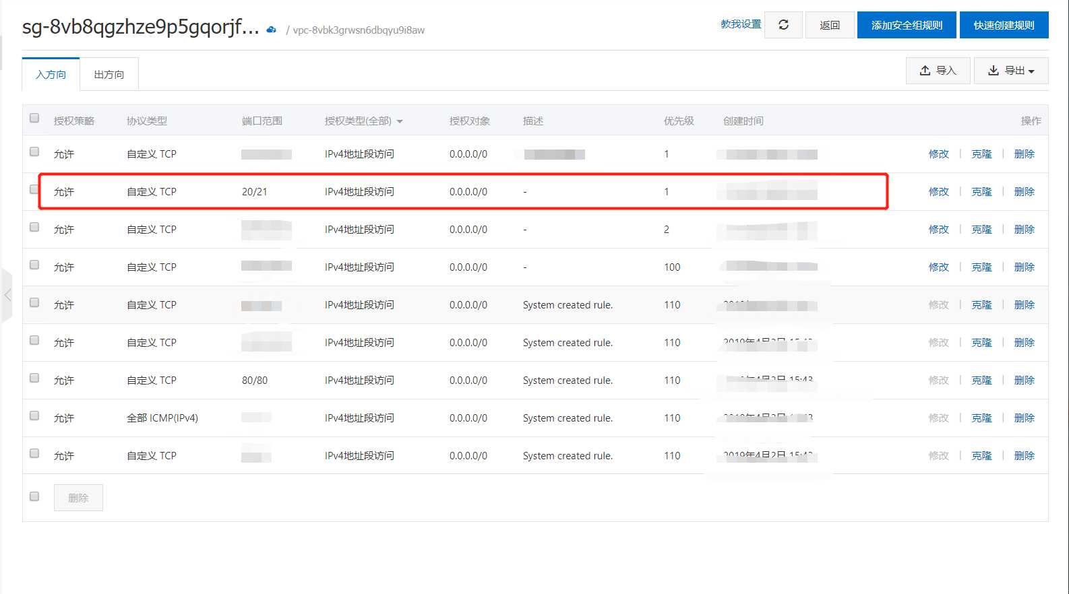Click the 教我设置 link
Image resolution: width=1069 pixels, height=594 pixels.
(741, 24)
